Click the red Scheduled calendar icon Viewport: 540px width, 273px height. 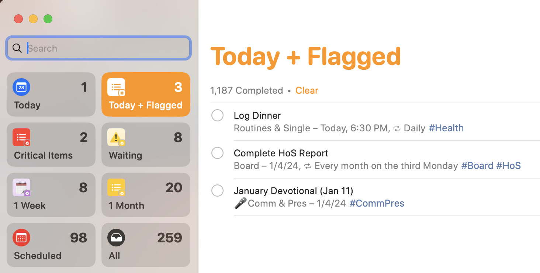click(21, 238)
